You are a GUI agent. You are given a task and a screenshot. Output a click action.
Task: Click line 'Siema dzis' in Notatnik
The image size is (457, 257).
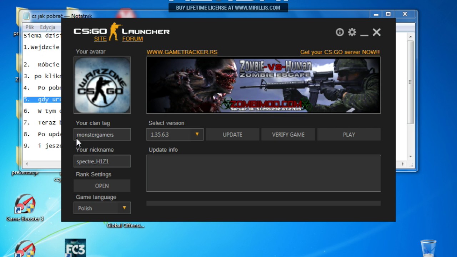point(42,36)
